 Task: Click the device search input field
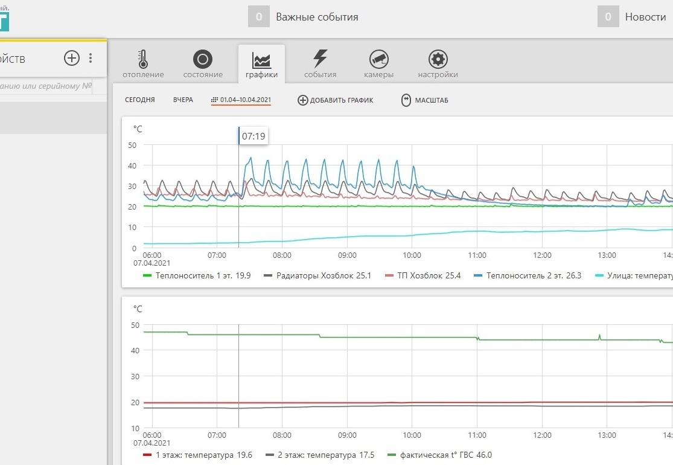45,86
